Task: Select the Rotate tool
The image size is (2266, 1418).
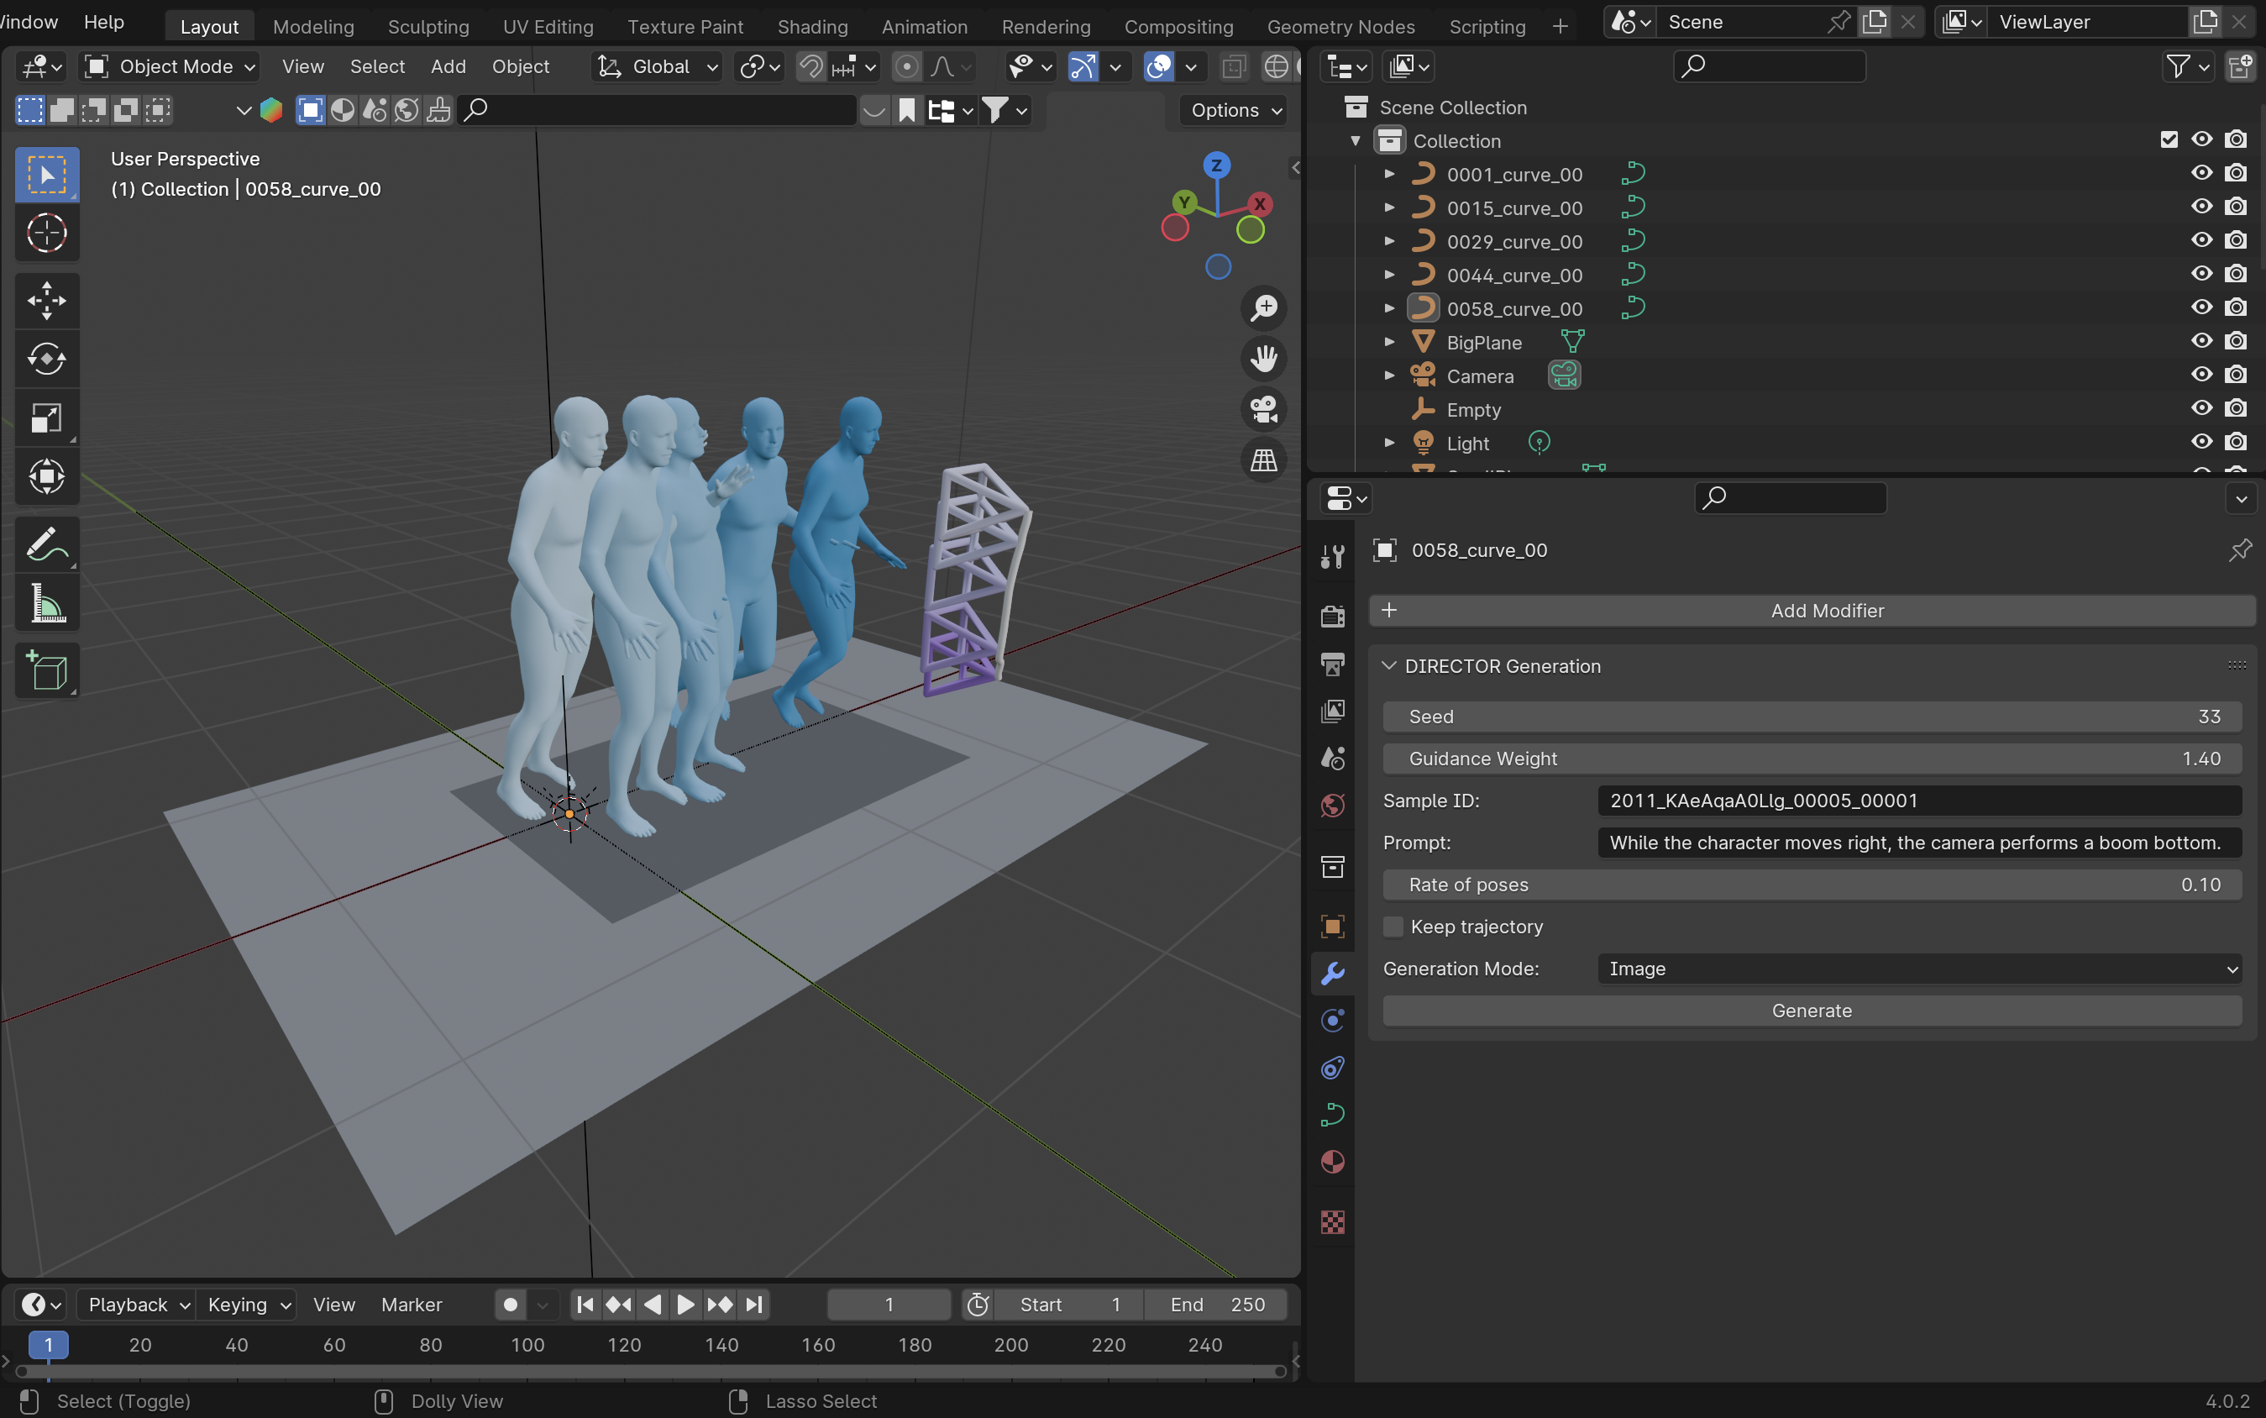Action: coord(46,360)
